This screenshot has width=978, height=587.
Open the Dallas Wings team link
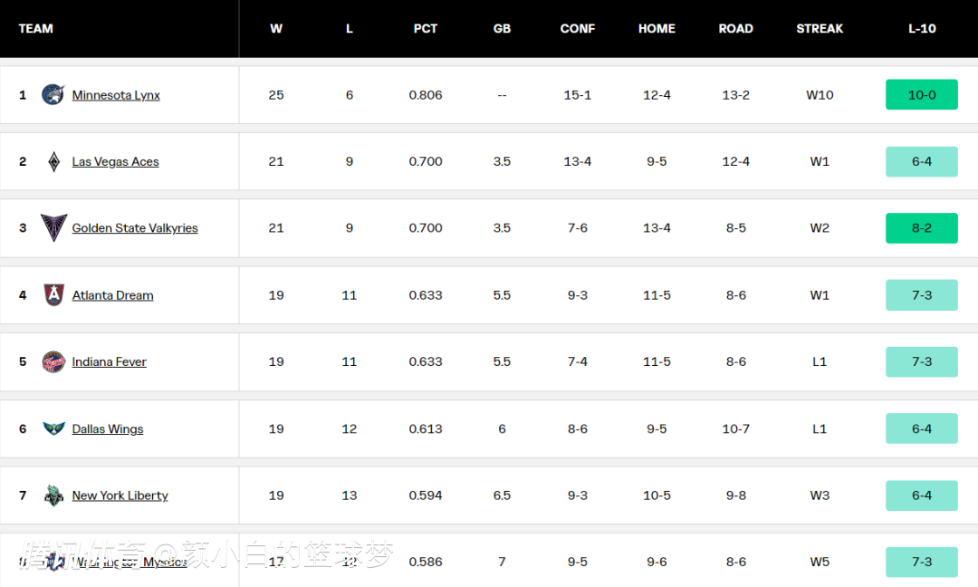click(x=107, y=428)
